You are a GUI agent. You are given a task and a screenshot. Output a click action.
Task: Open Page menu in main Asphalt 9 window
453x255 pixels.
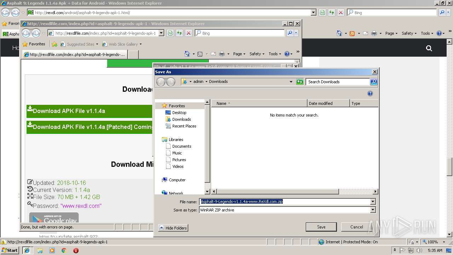[391, 33]
